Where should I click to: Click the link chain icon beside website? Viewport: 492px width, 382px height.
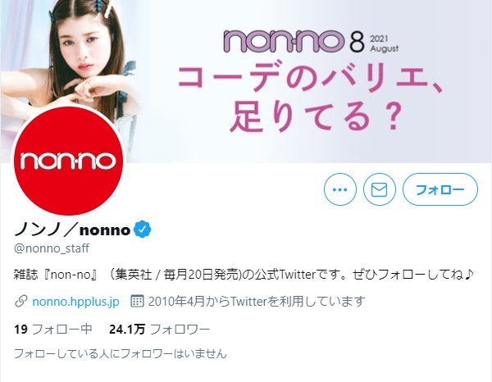point(20,302)
